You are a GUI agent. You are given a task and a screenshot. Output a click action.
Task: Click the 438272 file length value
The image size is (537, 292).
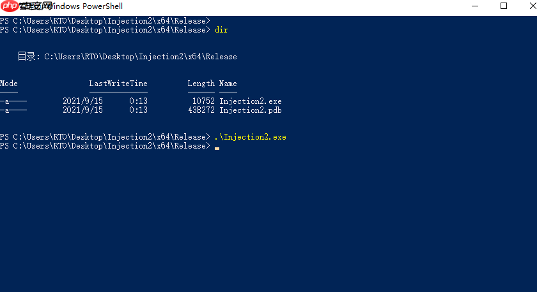(201, 110)
